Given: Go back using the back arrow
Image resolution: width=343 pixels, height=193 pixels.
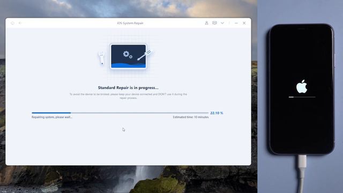Looking at the screenshot, I should (20, 23).
